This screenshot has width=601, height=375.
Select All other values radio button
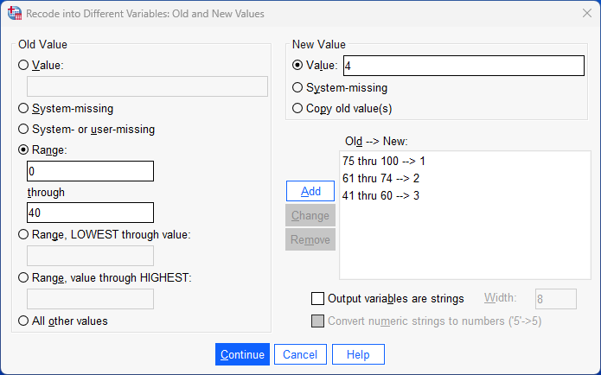(x=23, y=321)
